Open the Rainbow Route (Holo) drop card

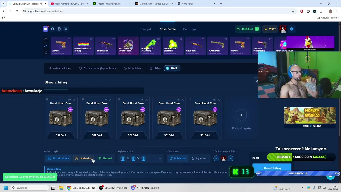[83, 46]
